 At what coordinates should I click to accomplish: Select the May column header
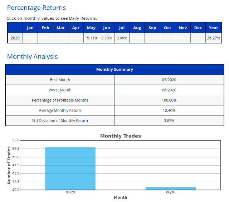click(91, 28)
